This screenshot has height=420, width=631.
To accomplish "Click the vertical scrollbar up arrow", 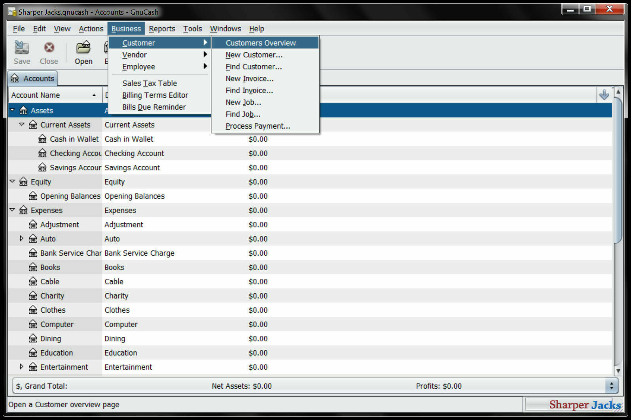I will (x=618, y=92).
